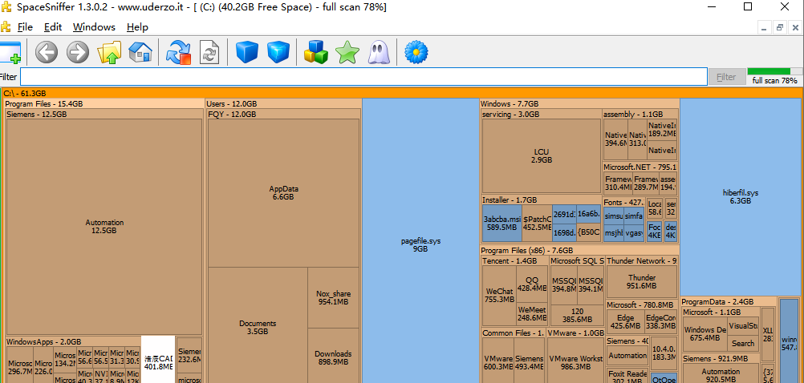Go back with the left arrow icon

click(x=47, y=52)
